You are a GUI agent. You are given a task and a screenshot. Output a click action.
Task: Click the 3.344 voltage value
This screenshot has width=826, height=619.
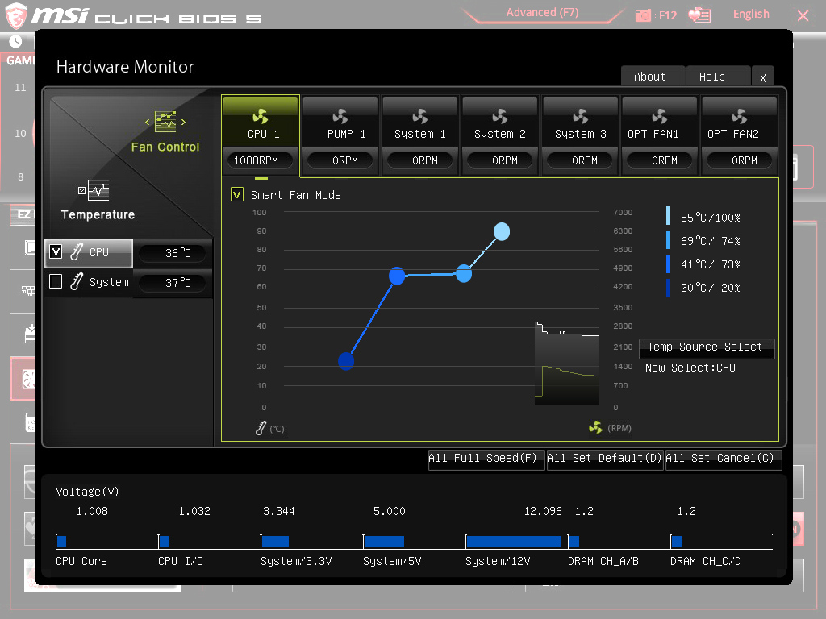(278, 511)
